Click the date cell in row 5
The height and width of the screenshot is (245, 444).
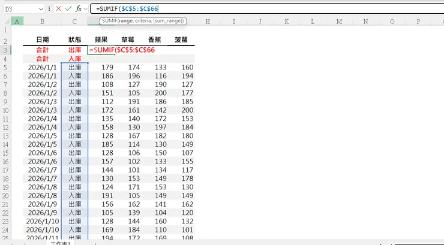tap(42, 67)
